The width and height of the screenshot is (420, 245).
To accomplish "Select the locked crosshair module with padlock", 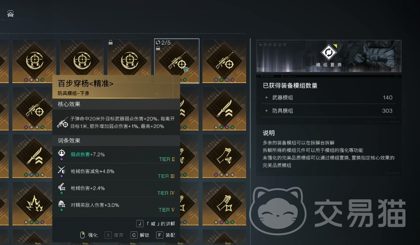I will point(129,60).
